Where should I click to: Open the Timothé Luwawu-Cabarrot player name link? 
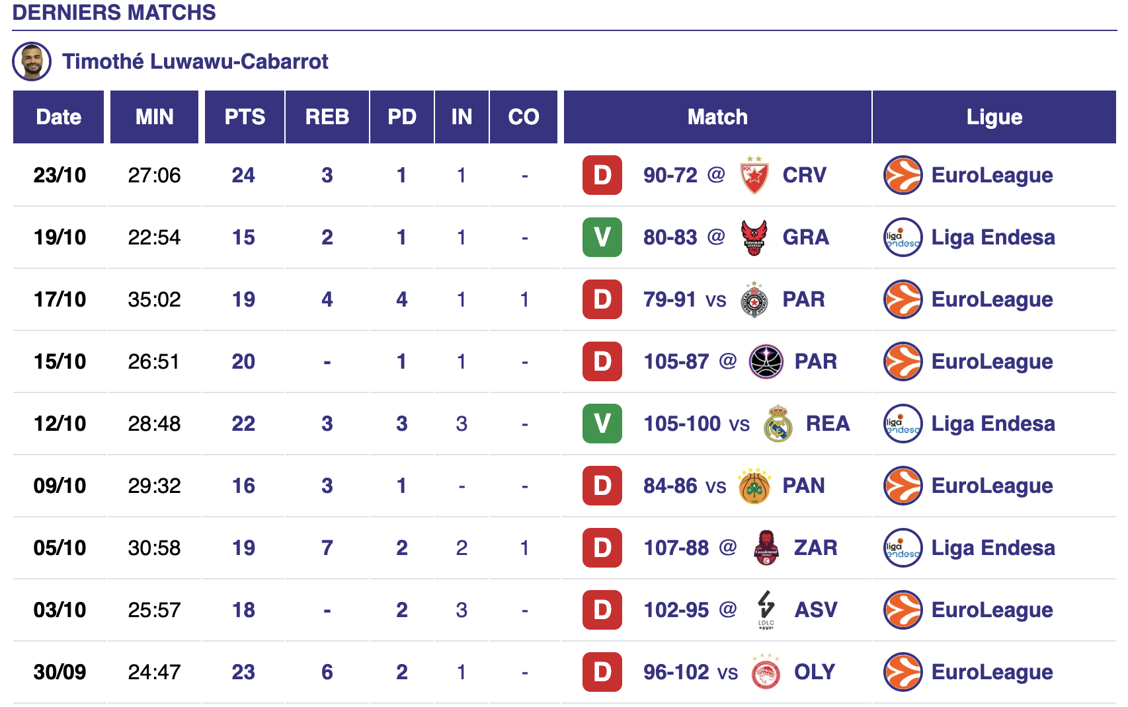tap(195, 61)
